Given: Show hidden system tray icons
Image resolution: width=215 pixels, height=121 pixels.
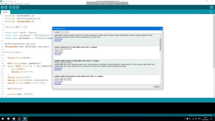Looking at the screenshot, I should [184, 119].
